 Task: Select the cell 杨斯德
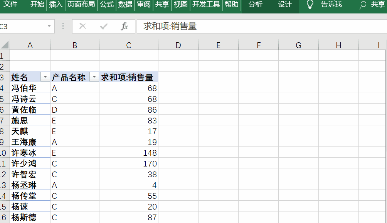click(30, 217)
